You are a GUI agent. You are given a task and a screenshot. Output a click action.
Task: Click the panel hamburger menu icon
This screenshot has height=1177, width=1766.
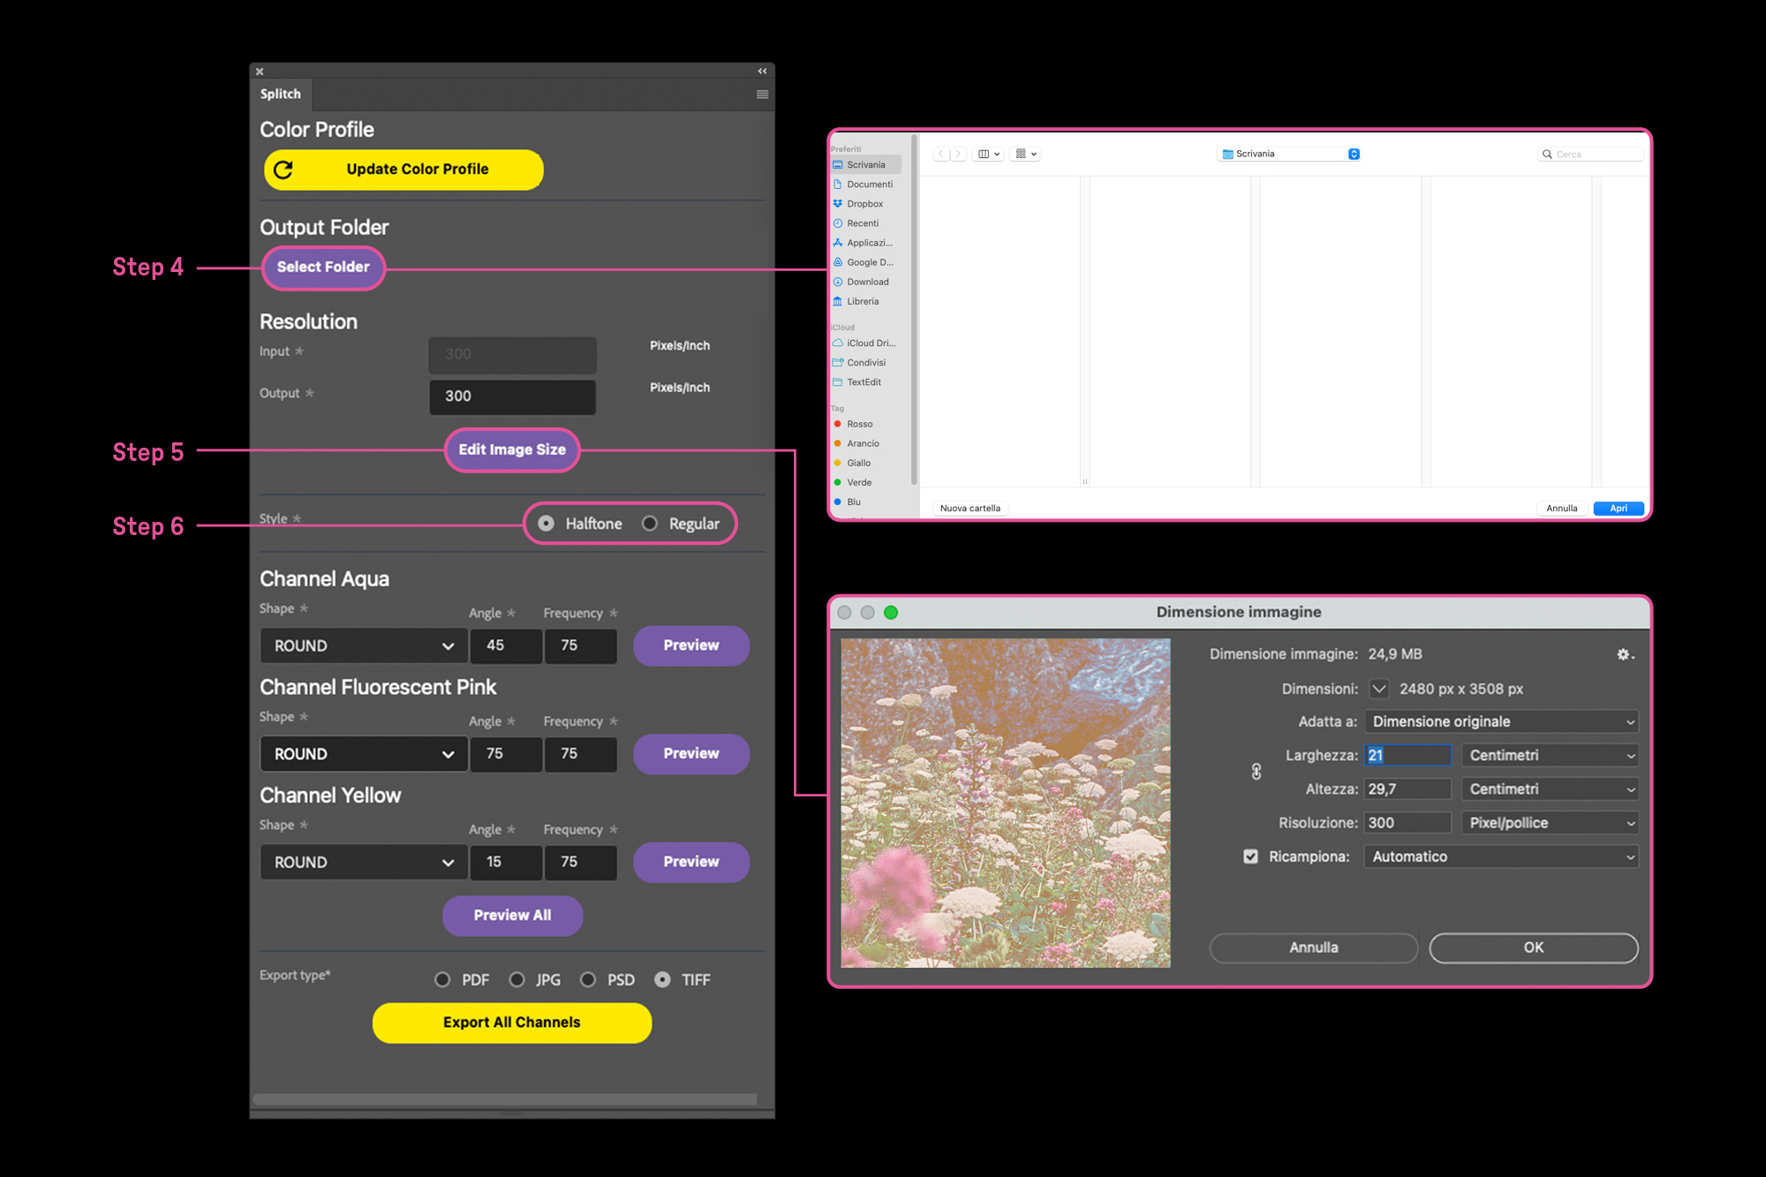[x=762, y=94]
